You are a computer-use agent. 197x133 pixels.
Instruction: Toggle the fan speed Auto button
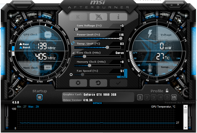[123, 77]
